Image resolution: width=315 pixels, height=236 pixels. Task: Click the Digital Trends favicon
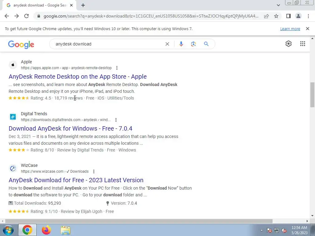13,116
